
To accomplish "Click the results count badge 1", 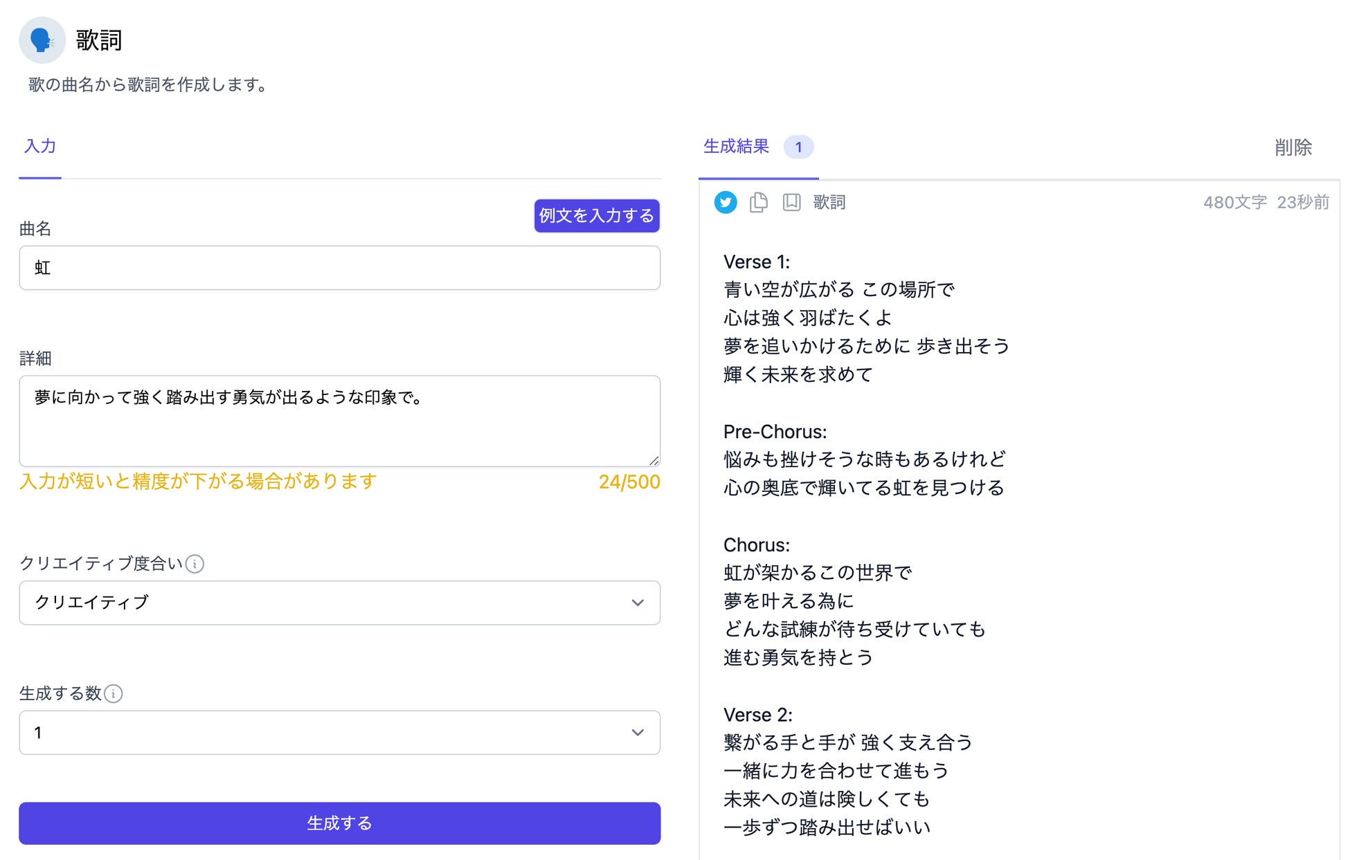I will click(798, 147).
